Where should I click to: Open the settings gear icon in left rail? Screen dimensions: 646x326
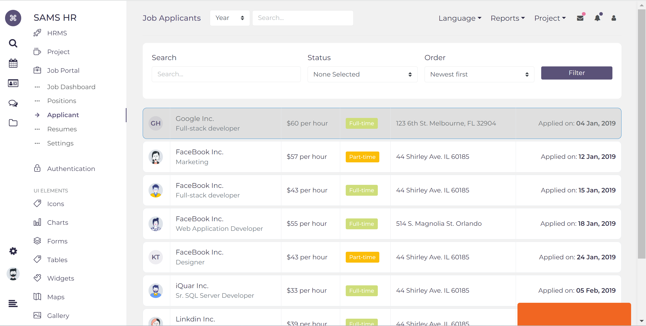click(x=13, y=251)
